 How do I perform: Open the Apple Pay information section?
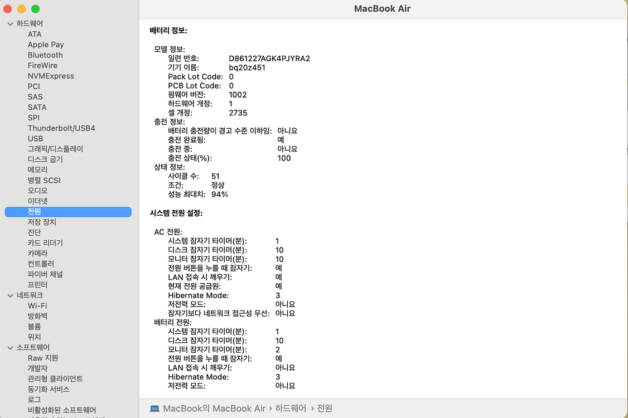[46, 45]
